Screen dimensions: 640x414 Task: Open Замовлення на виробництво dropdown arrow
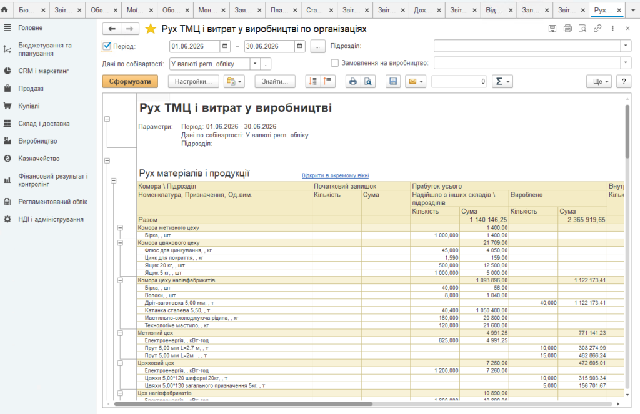point(626,63)
